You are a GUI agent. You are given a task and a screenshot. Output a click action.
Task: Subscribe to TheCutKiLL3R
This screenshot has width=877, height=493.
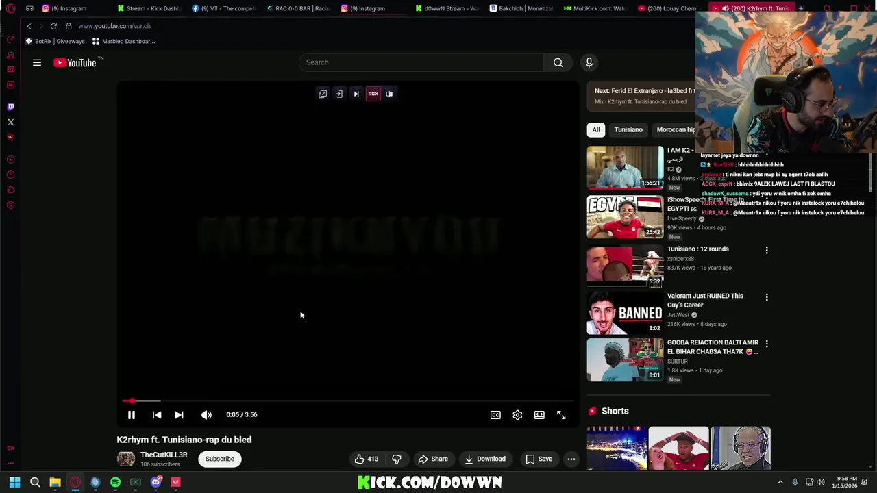[220, 459]
